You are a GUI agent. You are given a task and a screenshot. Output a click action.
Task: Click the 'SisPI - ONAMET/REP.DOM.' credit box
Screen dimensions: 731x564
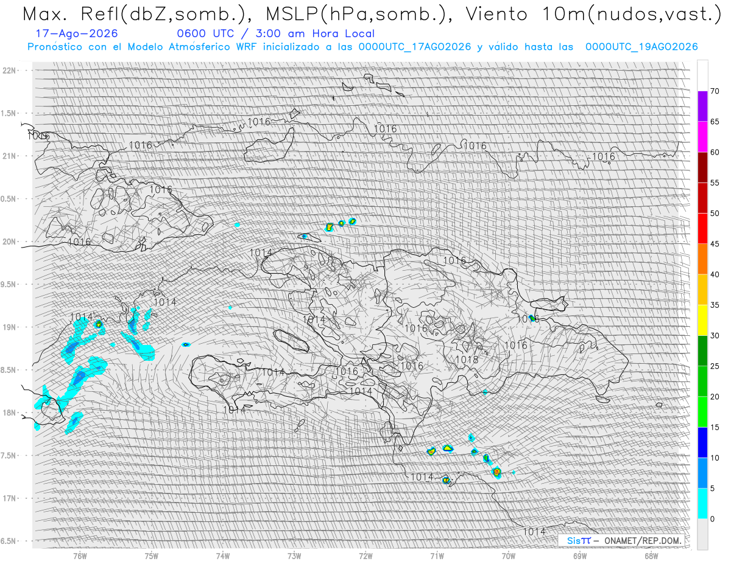tap(621, 540)
